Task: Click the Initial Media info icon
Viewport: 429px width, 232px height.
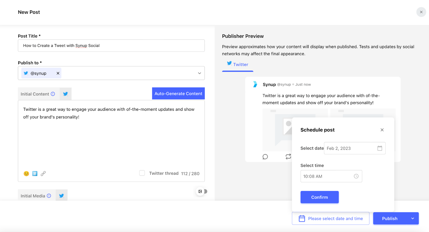Action: coord(49,196)
